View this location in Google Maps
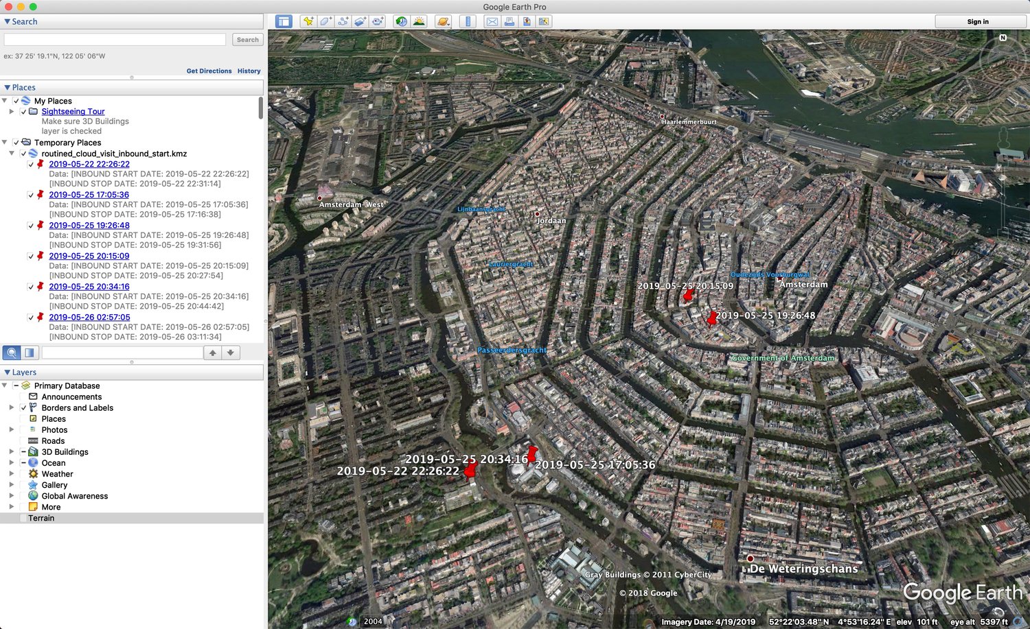 [544, 21]
